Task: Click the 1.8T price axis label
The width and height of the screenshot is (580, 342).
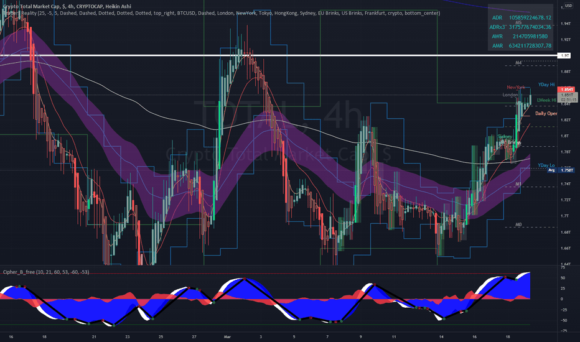Action: [564, 136]
